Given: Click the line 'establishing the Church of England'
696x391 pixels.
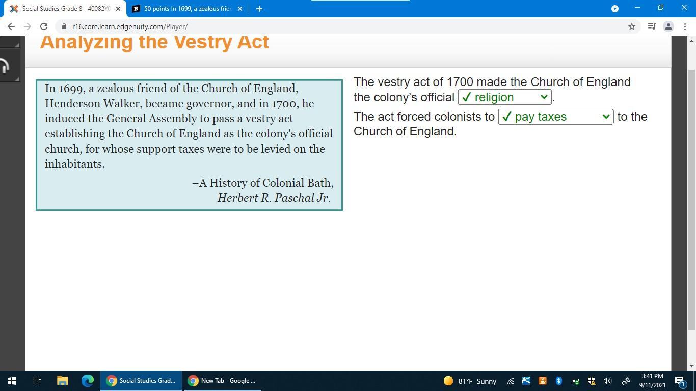Looking at the screenshot, I should [189, 134].
